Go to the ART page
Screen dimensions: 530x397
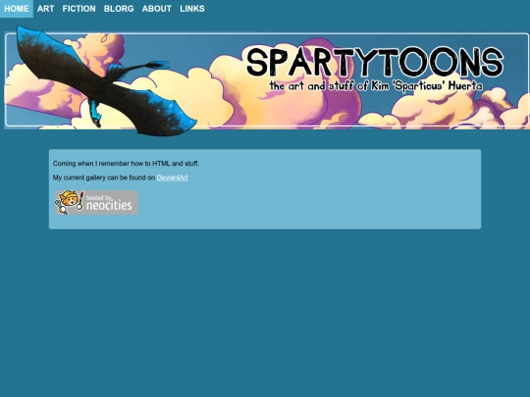pyautogui.click(x=45, y=9)
